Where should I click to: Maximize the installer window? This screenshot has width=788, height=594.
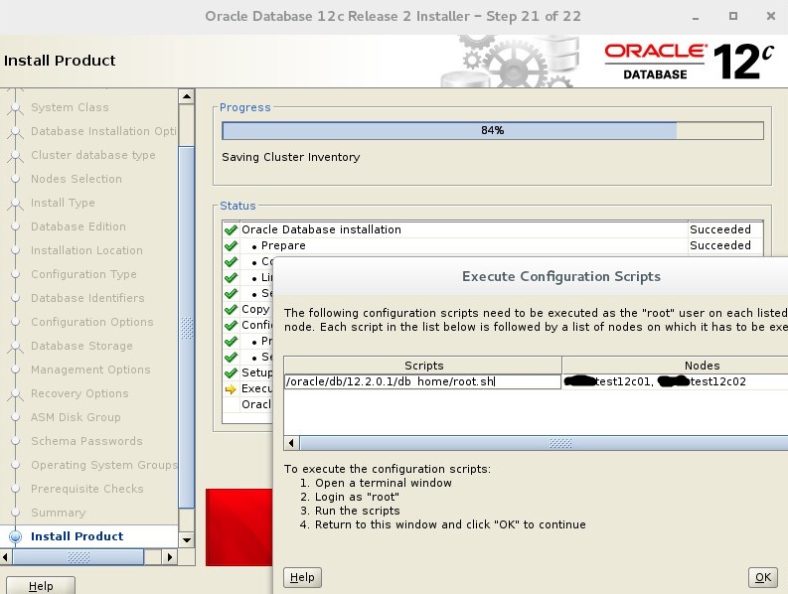pos(733,16)
